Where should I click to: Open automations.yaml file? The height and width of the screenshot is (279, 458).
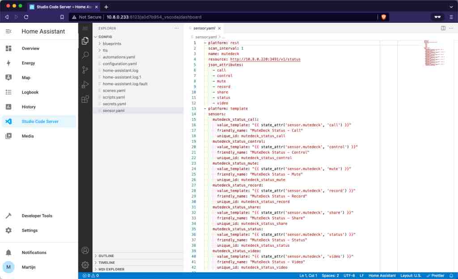pyautogui.click(x=138, y=57)
